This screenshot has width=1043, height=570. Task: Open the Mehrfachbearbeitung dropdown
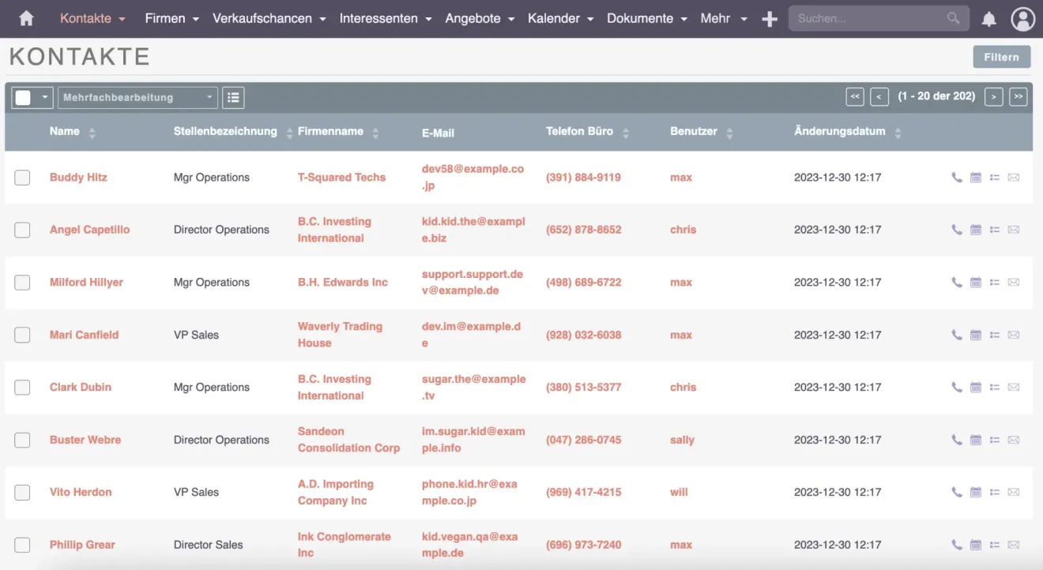tap(137, 97)
